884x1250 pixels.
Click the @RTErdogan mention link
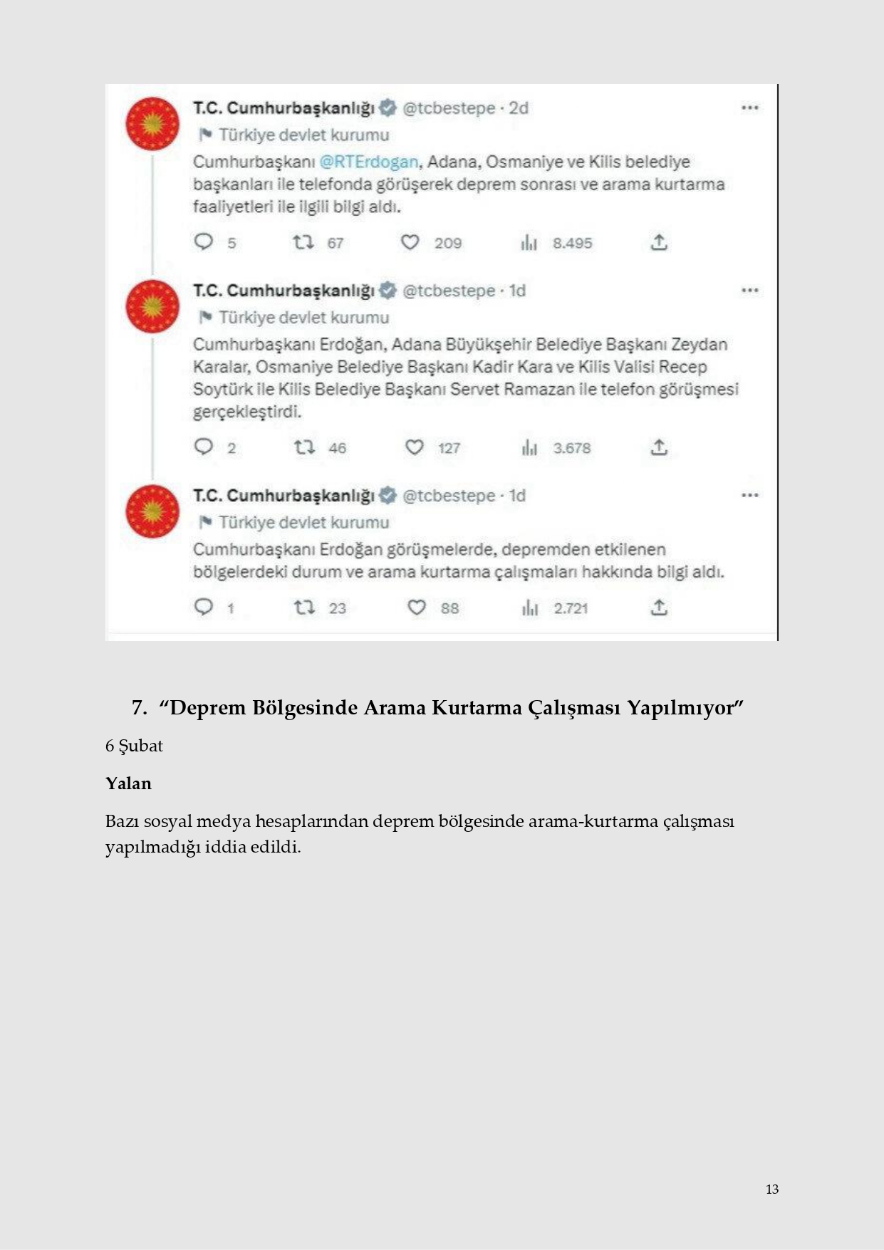369,162
